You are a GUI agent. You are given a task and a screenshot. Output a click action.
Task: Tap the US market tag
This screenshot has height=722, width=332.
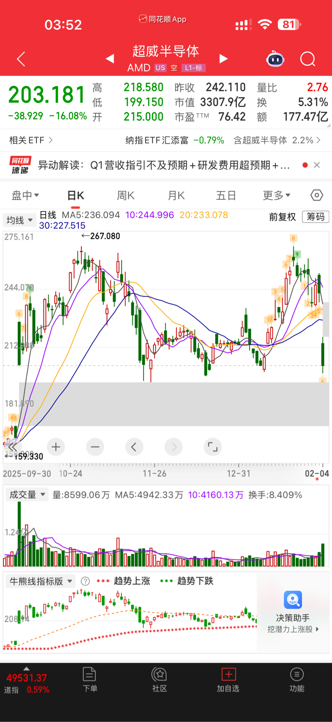point(160,68)
